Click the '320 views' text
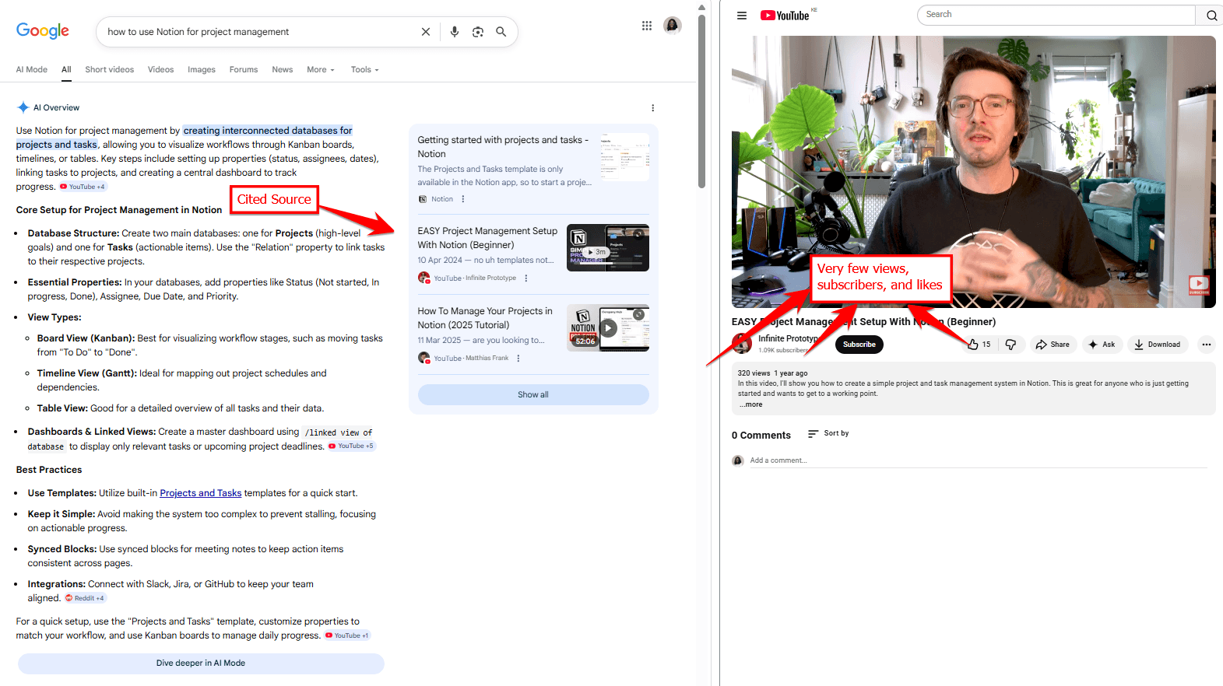Screen dimensions: 1223x686 (754, 373)
